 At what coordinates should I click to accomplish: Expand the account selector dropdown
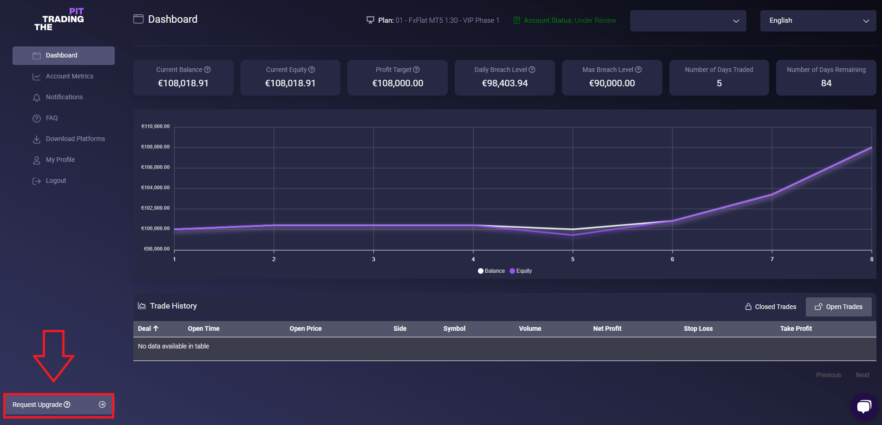pos(688,20)
